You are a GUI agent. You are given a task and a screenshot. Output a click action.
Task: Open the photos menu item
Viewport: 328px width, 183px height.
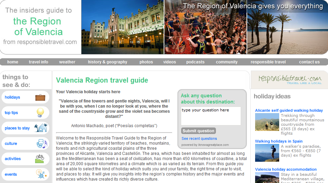pyautogui.click(x=146, y=62)
